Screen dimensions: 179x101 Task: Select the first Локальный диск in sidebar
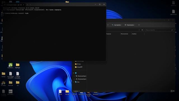tap(81, 76)
